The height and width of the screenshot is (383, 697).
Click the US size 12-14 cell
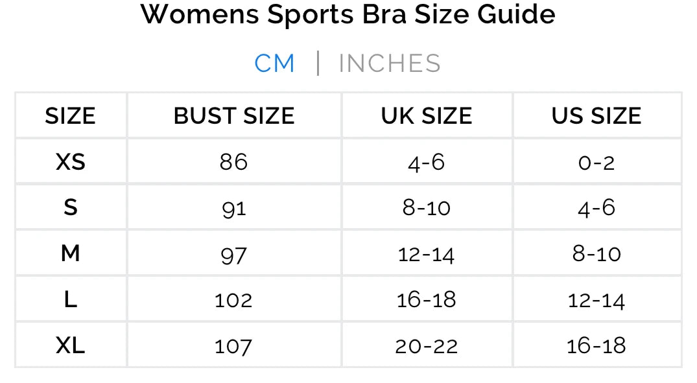click(x=597, y=299)
